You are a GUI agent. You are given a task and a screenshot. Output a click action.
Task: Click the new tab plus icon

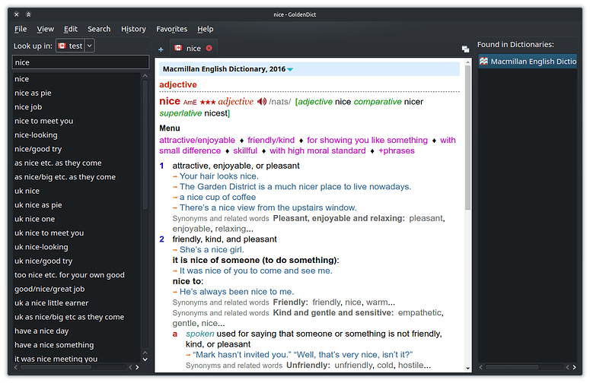coord(161,49)
